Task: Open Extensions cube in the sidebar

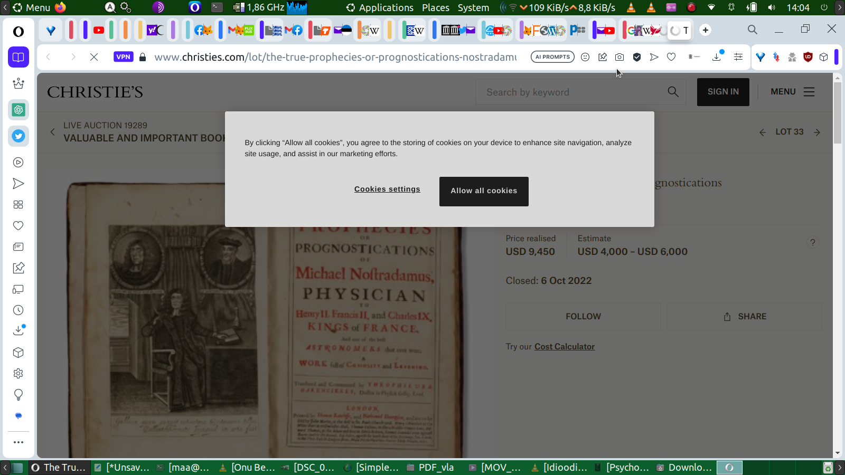Action: pyautogui.click(x=18, y=353)
